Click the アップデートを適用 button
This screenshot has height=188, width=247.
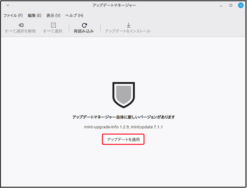click(123, 139)
